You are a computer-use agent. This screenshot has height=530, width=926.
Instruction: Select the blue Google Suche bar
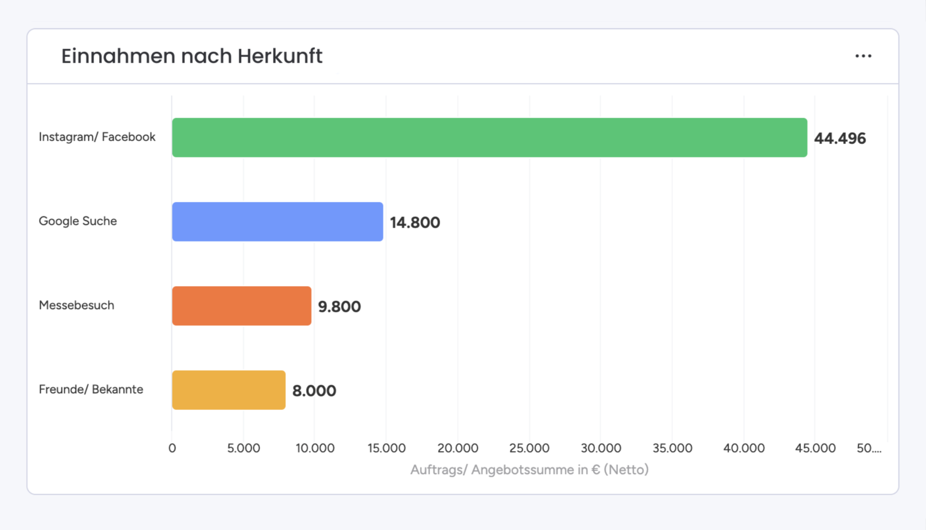click(277, 221)
